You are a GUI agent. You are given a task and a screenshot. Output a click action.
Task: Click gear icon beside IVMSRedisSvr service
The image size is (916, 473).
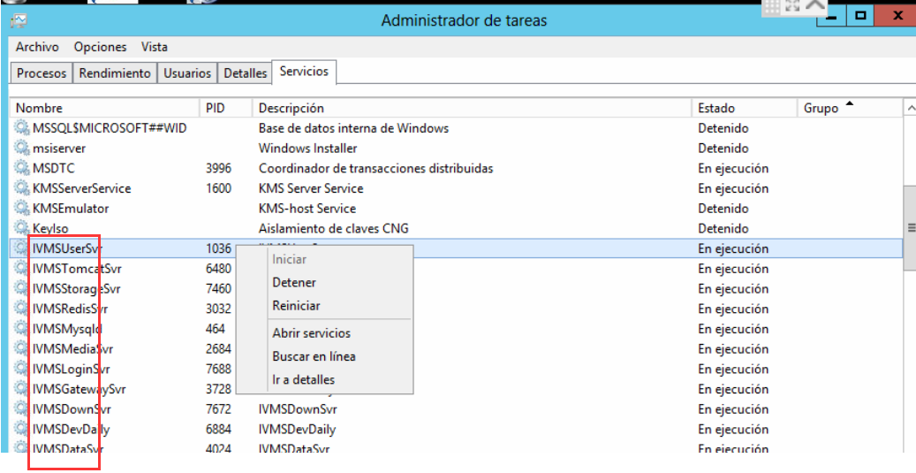(21, 309)
